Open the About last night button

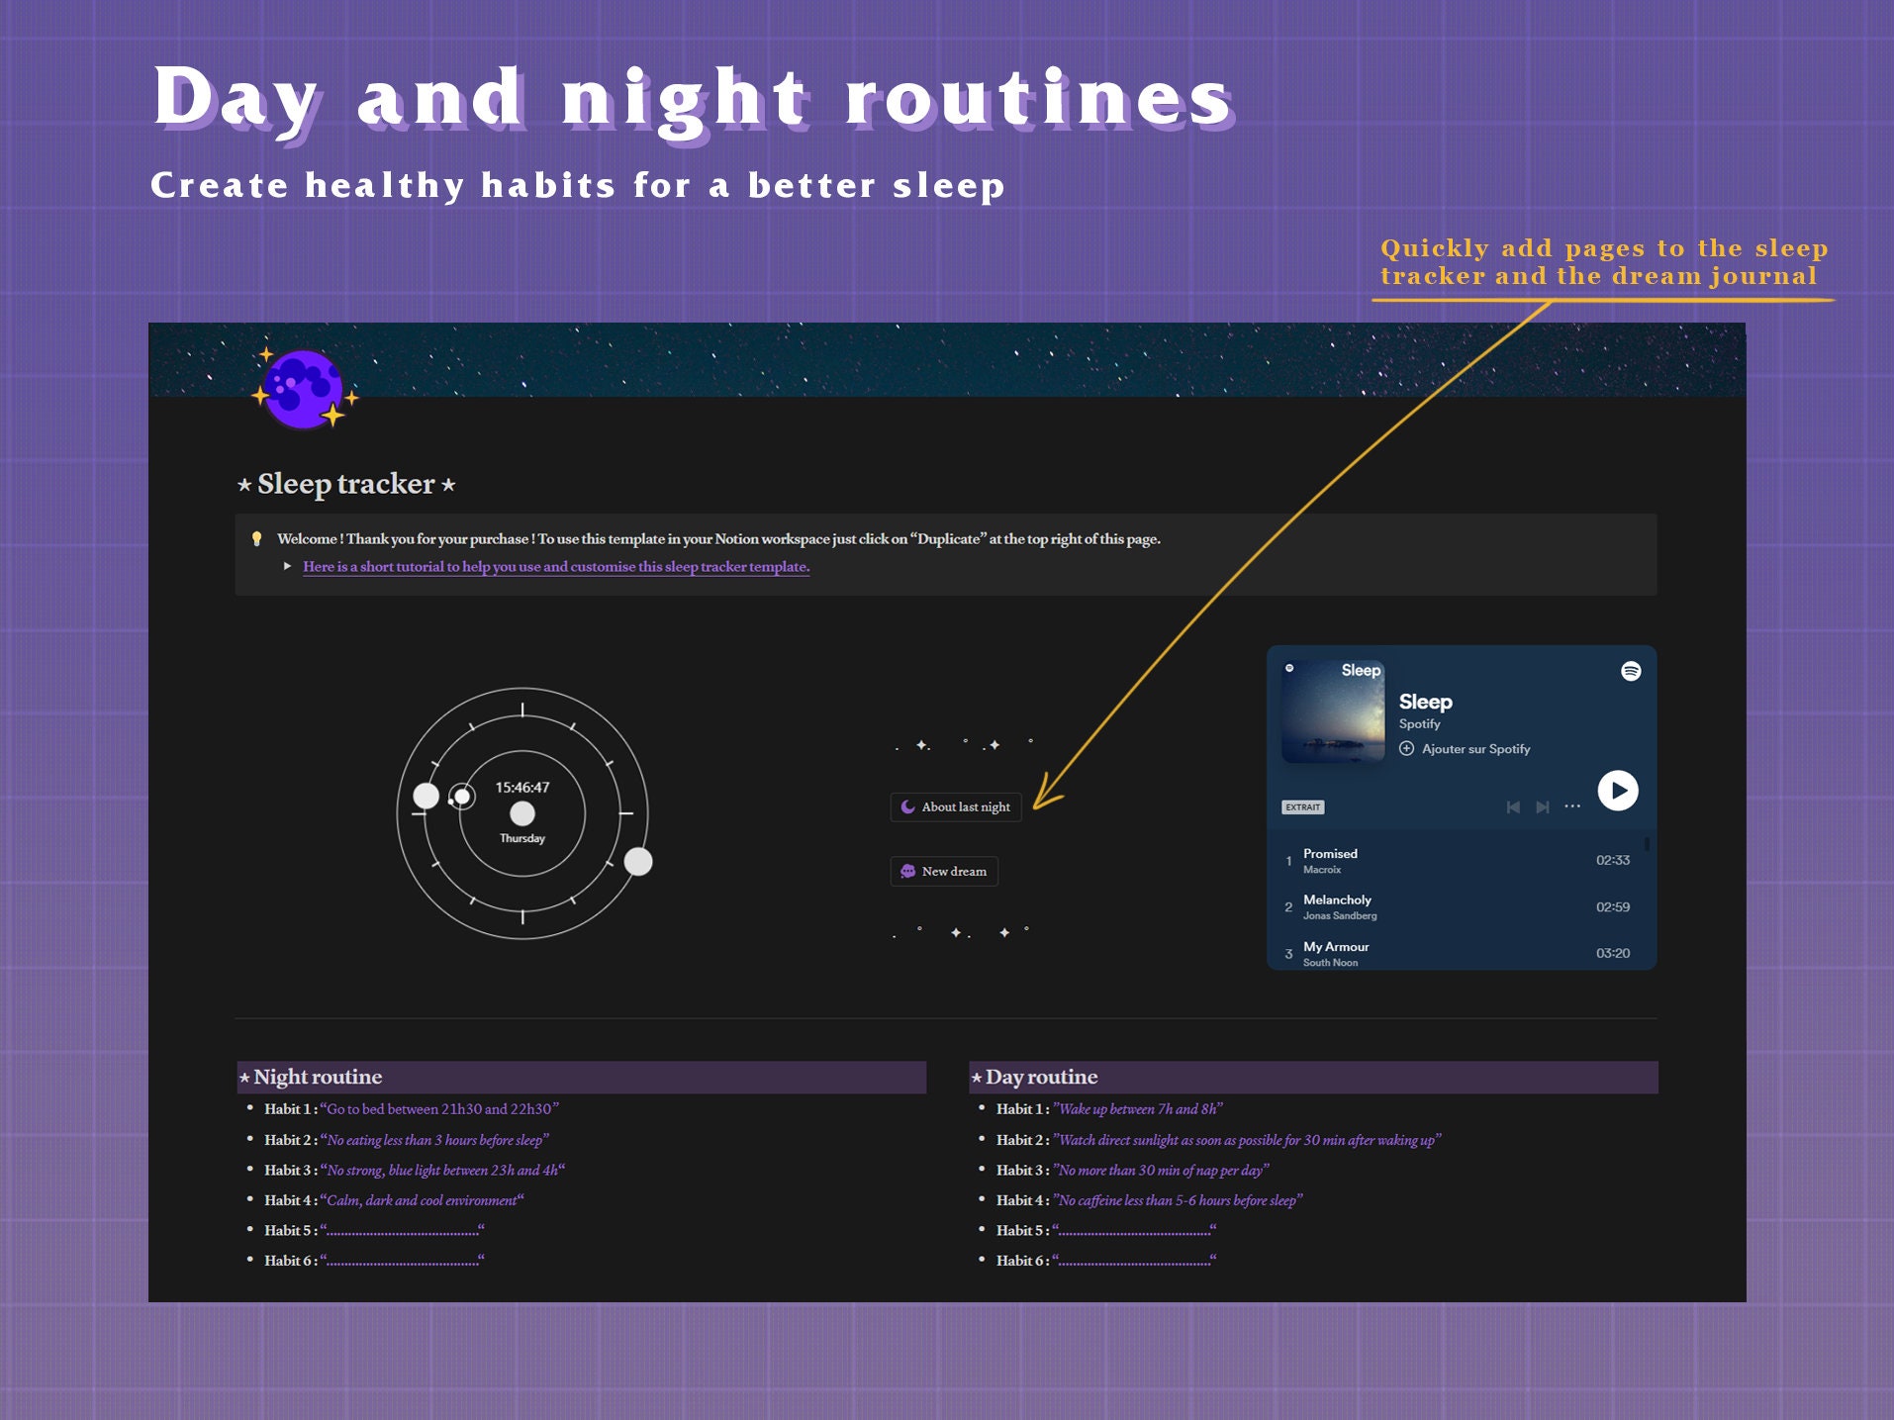[x=956, y=807]
